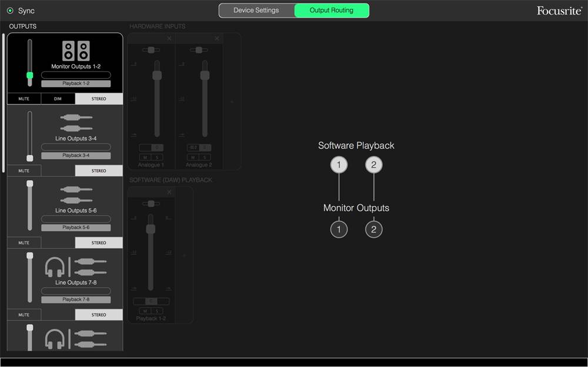Viewport: 588px width, 367px height.
Task: Click the Sync status indicator
Action: (x=10, y=11)
